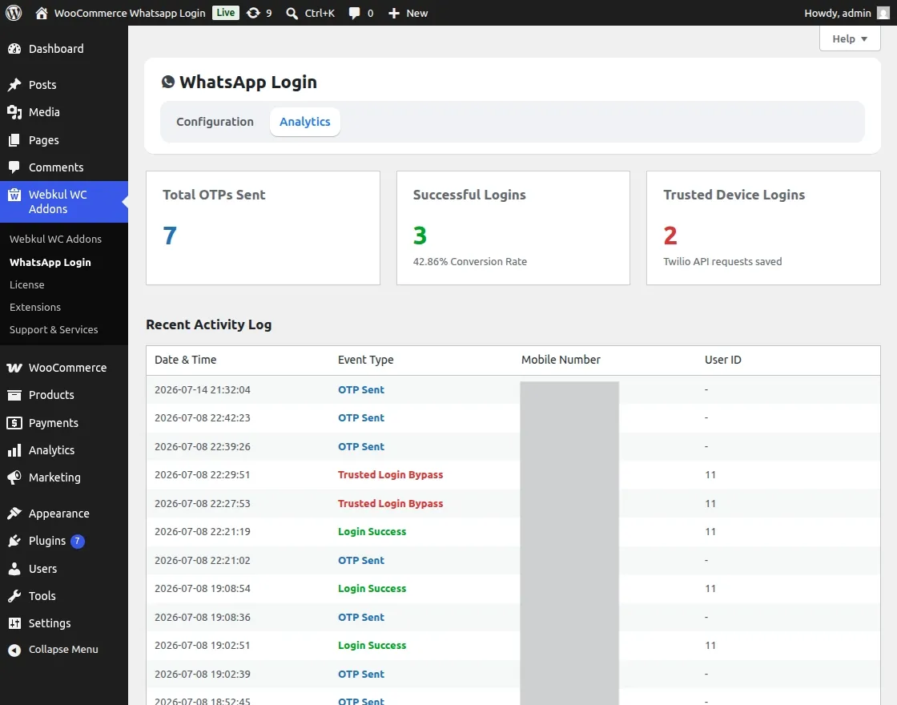
Task: Open the License submenu item
Action: (27, 285)
